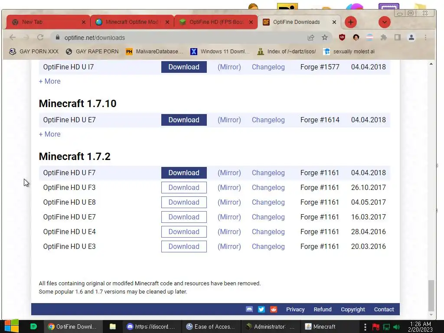Open File Explorer from the taskbar
The width and height of the screenshot is (444, 333).
112,326
